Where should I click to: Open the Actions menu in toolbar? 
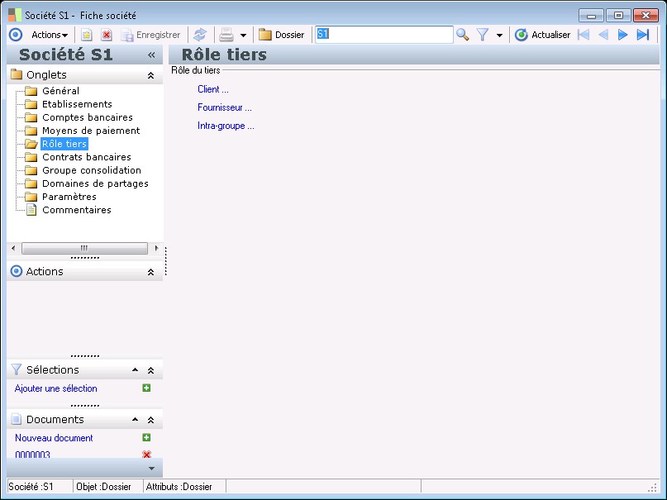click(50, 35)
